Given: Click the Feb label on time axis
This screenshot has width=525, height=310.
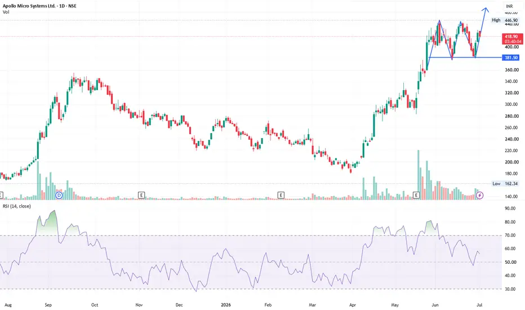Looking at the screenshot, I should coord(268,305).
